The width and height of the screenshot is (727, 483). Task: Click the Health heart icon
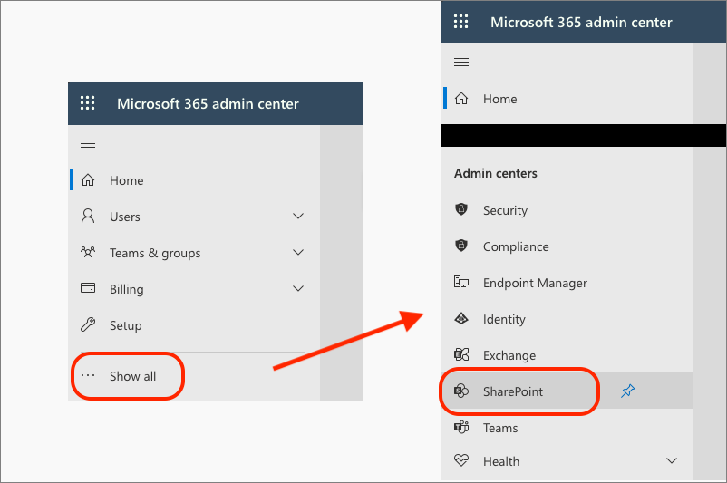coord(461,460)
